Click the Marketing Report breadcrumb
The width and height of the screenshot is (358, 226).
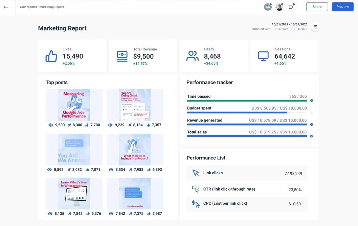(51, 7)
